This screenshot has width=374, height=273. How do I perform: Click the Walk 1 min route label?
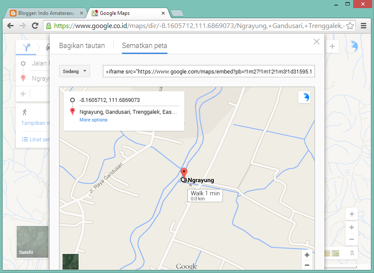205,196
